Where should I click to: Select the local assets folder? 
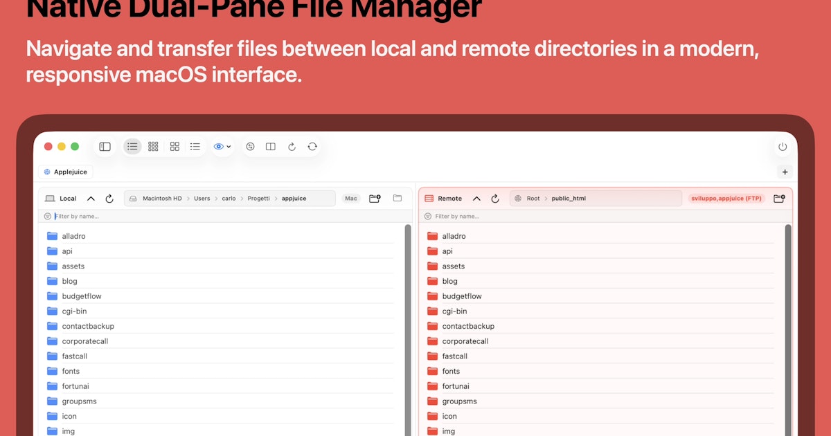coord(220,266)
